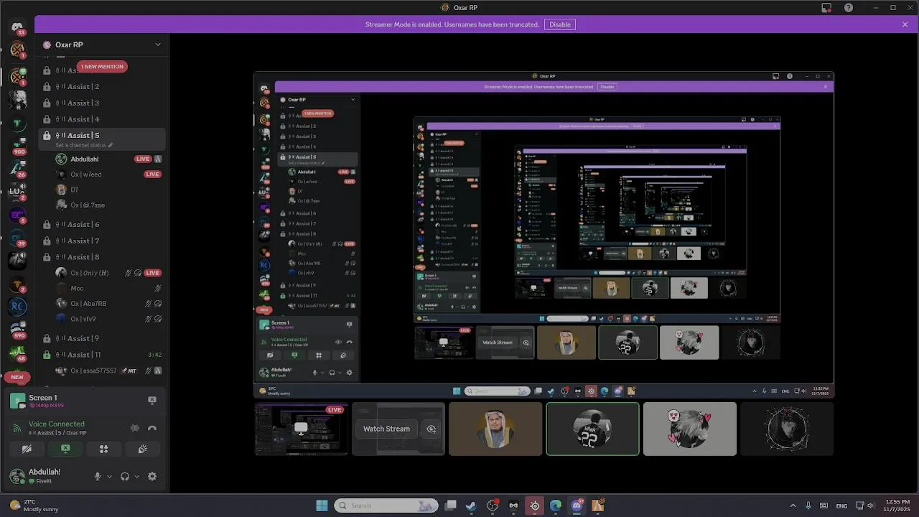919x517 pixels.
Task: Open noise suppression waveform icon
Action: [135, 428]
